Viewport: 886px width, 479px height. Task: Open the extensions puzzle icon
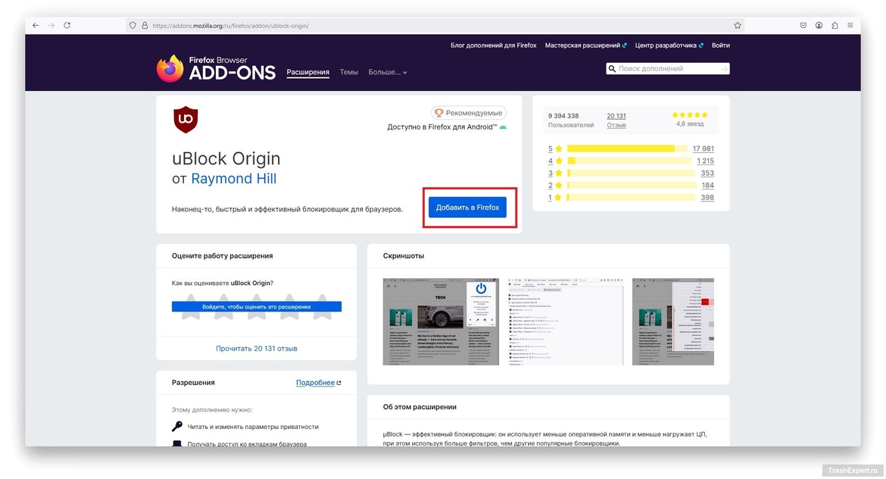[x=835, y=26]
